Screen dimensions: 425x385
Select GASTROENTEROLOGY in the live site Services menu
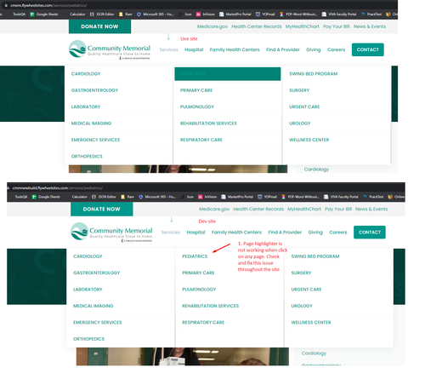[x=94, y=90]
